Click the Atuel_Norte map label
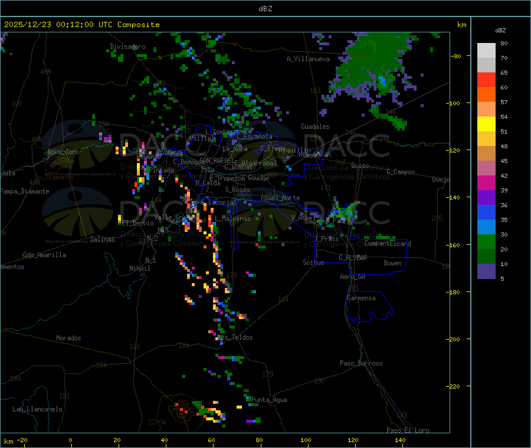The width and height of the screenshot is (531, 448). pyautogui.click(x=280, y=198)
